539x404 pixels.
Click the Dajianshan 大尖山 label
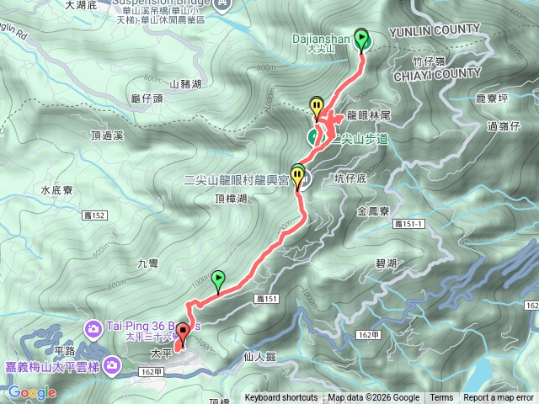click(x=321, y=43)
